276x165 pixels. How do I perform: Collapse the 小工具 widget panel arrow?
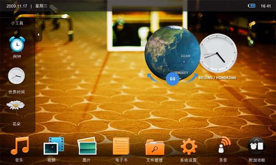click(38, 35)
